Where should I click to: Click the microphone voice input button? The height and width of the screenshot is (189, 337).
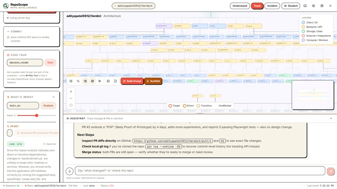pos(69,171)
